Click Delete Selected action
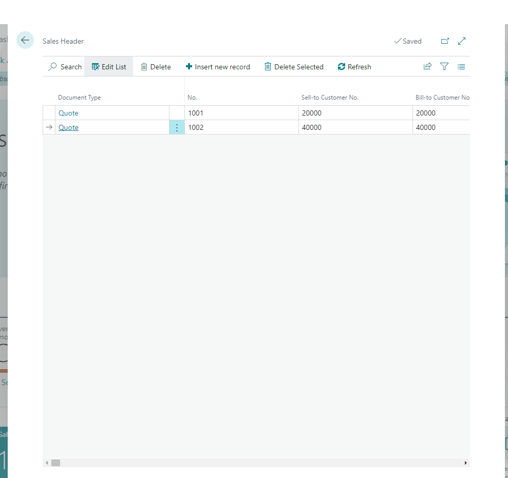Viewport: 508px width, 478px height. click(x=294, y=67)
